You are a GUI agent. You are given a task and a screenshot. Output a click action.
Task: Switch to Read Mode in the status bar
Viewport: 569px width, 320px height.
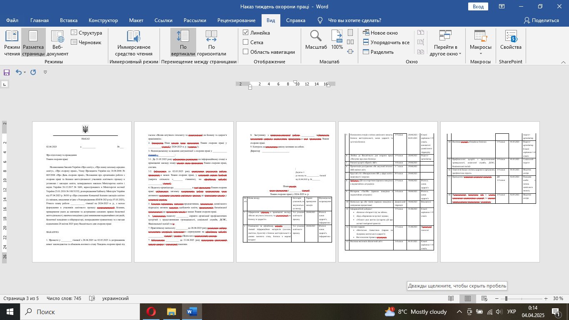tap(451, 299)
